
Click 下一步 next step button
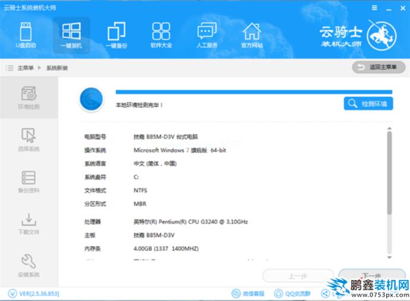pyautogui.click(x=372, y=275)
